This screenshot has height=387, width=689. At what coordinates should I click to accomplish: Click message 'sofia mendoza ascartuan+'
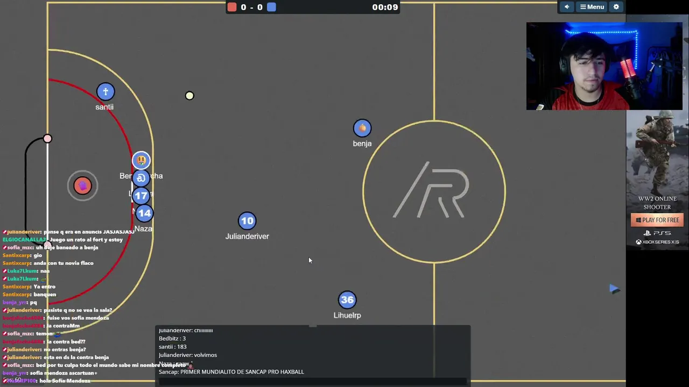[x=64, y=373]
